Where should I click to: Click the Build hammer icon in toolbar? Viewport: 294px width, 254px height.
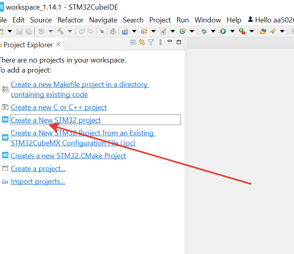tap(61, 31)
